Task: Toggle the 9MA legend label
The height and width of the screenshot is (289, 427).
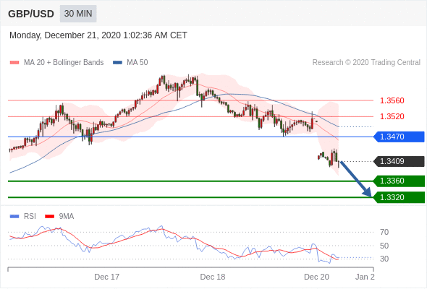Action: click(x=67, y=217)
